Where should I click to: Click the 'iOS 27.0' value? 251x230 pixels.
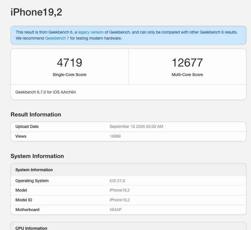117,181
